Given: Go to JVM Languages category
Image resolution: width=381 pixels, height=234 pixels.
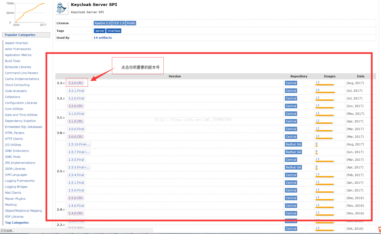Looking at the screenshot, I should [16, 175].
